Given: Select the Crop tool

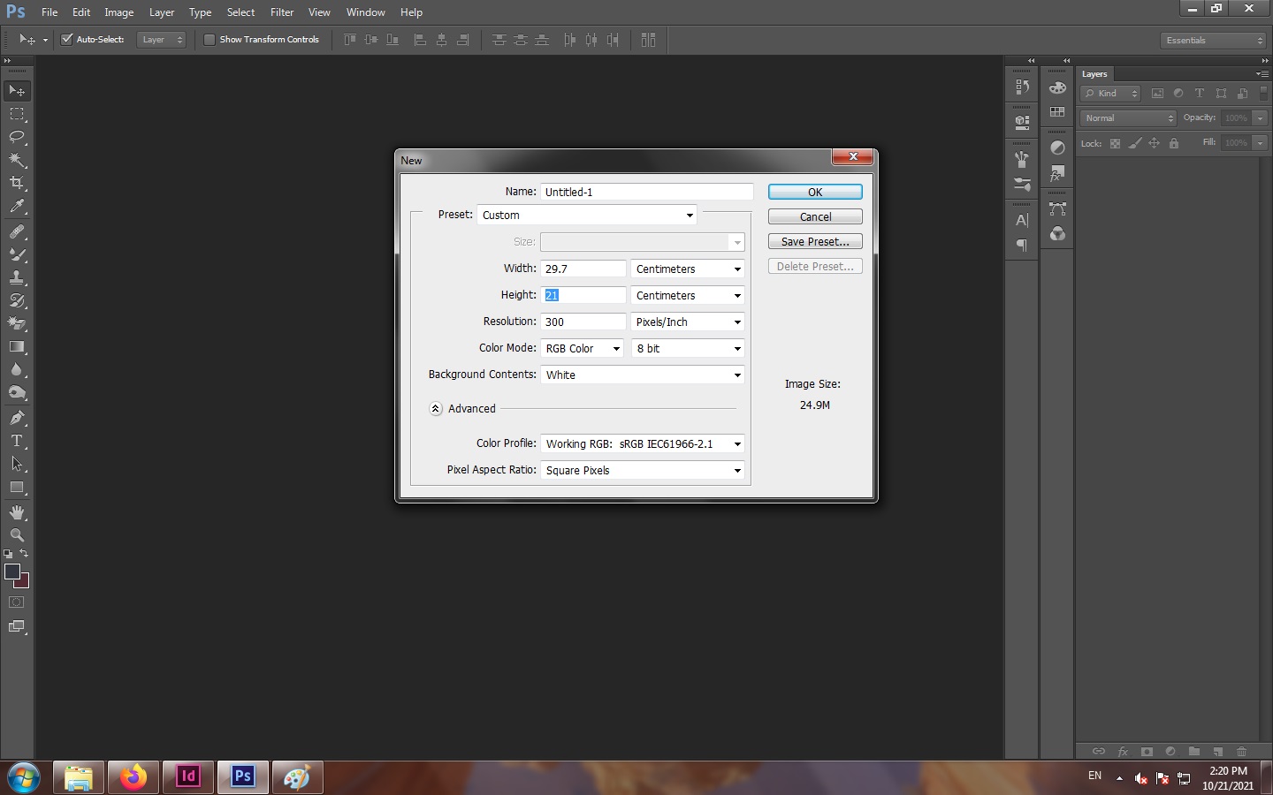Looking at the screenshot, I should [x=17, y=183].
